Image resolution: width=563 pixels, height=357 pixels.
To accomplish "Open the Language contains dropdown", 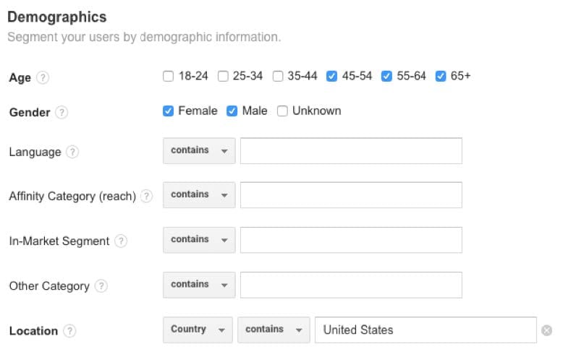I will coord(199,151).
